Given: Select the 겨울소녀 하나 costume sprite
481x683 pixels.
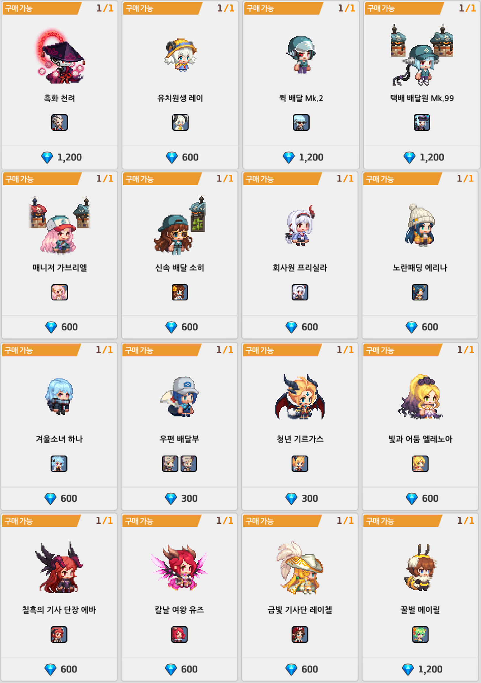Looking at the screenshot, I should (59, 397).
